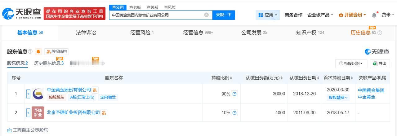Viewport: 397px width, 136px height.
Task: Click help icon next to 股东信息 heading
Action: tap(30, 51)
